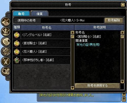Switch to the 偉業 tab
This screenshot has height=103, width=127.
click(x=39, y=13)
